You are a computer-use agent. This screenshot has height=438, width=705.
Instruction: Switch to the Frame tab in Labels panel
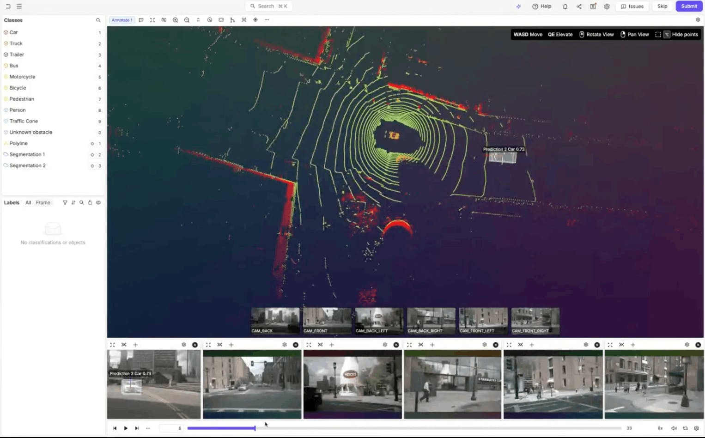pyautogui.click(x=43, y=202)
